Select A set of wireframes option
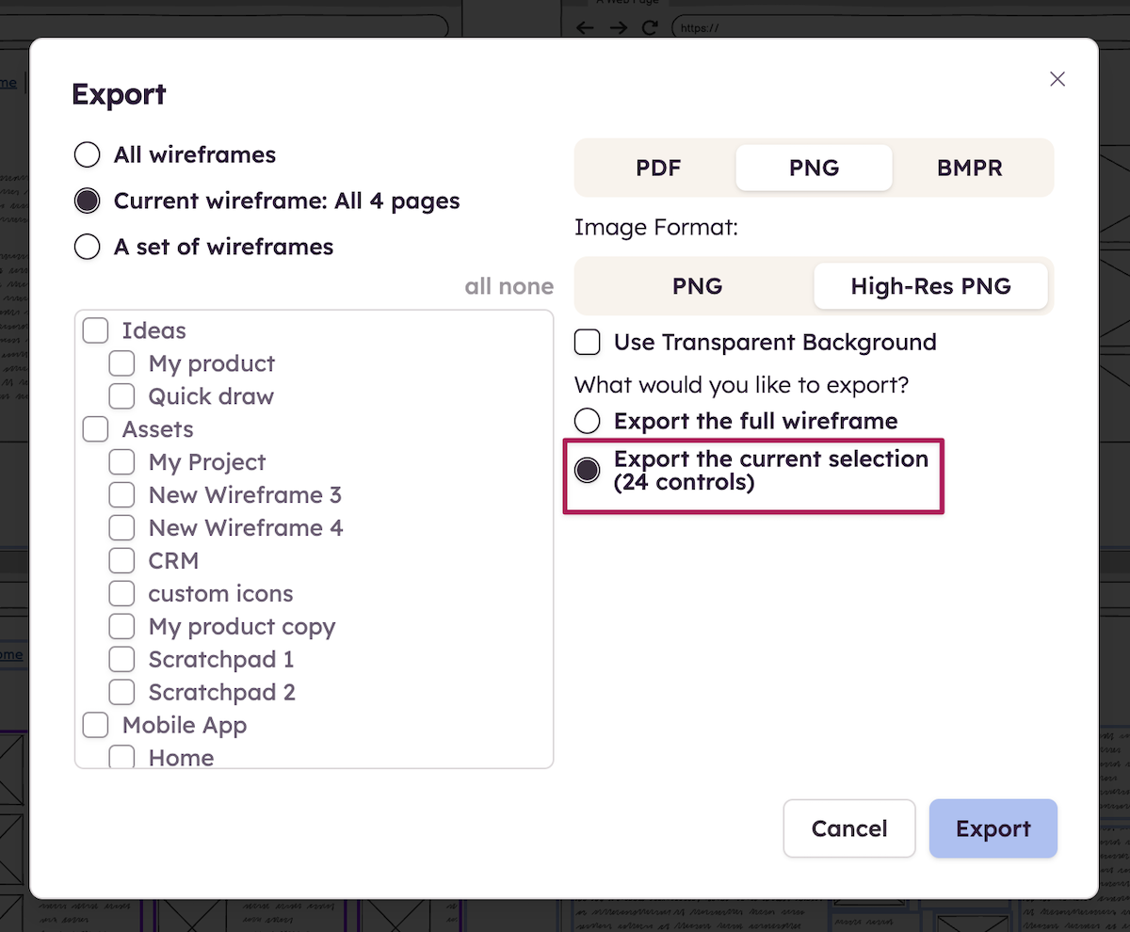 (88, 247)
